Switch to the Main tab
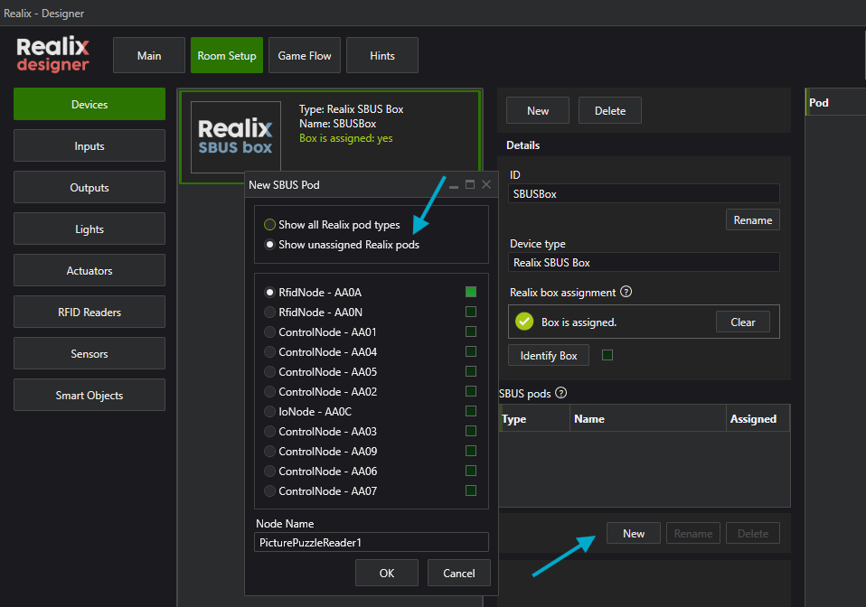 [x=149, y=55]
